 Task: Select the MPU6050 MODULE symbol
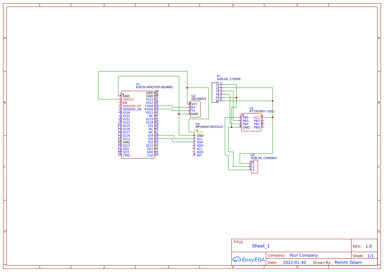[200, 141]
